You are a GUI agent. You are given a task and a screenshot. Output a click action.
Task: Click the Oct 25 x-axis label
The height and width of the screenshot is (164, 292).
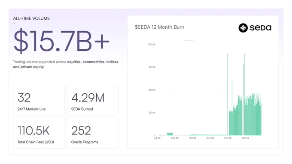point(192,138)
